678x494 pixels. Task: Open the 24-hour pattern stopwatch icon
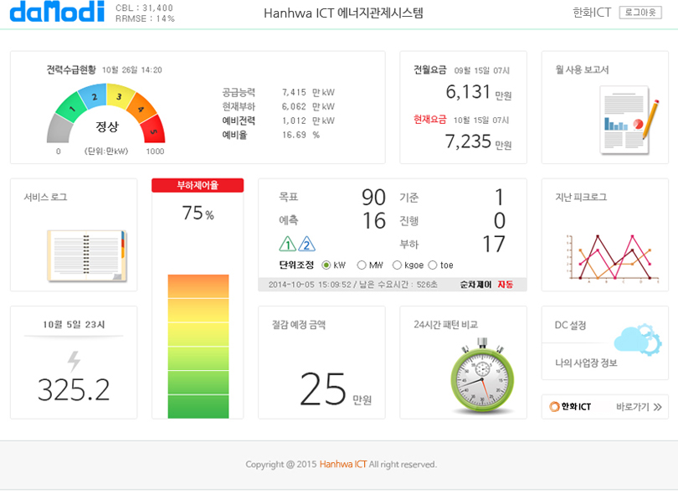pyautogui.click(x=482, y=376)
